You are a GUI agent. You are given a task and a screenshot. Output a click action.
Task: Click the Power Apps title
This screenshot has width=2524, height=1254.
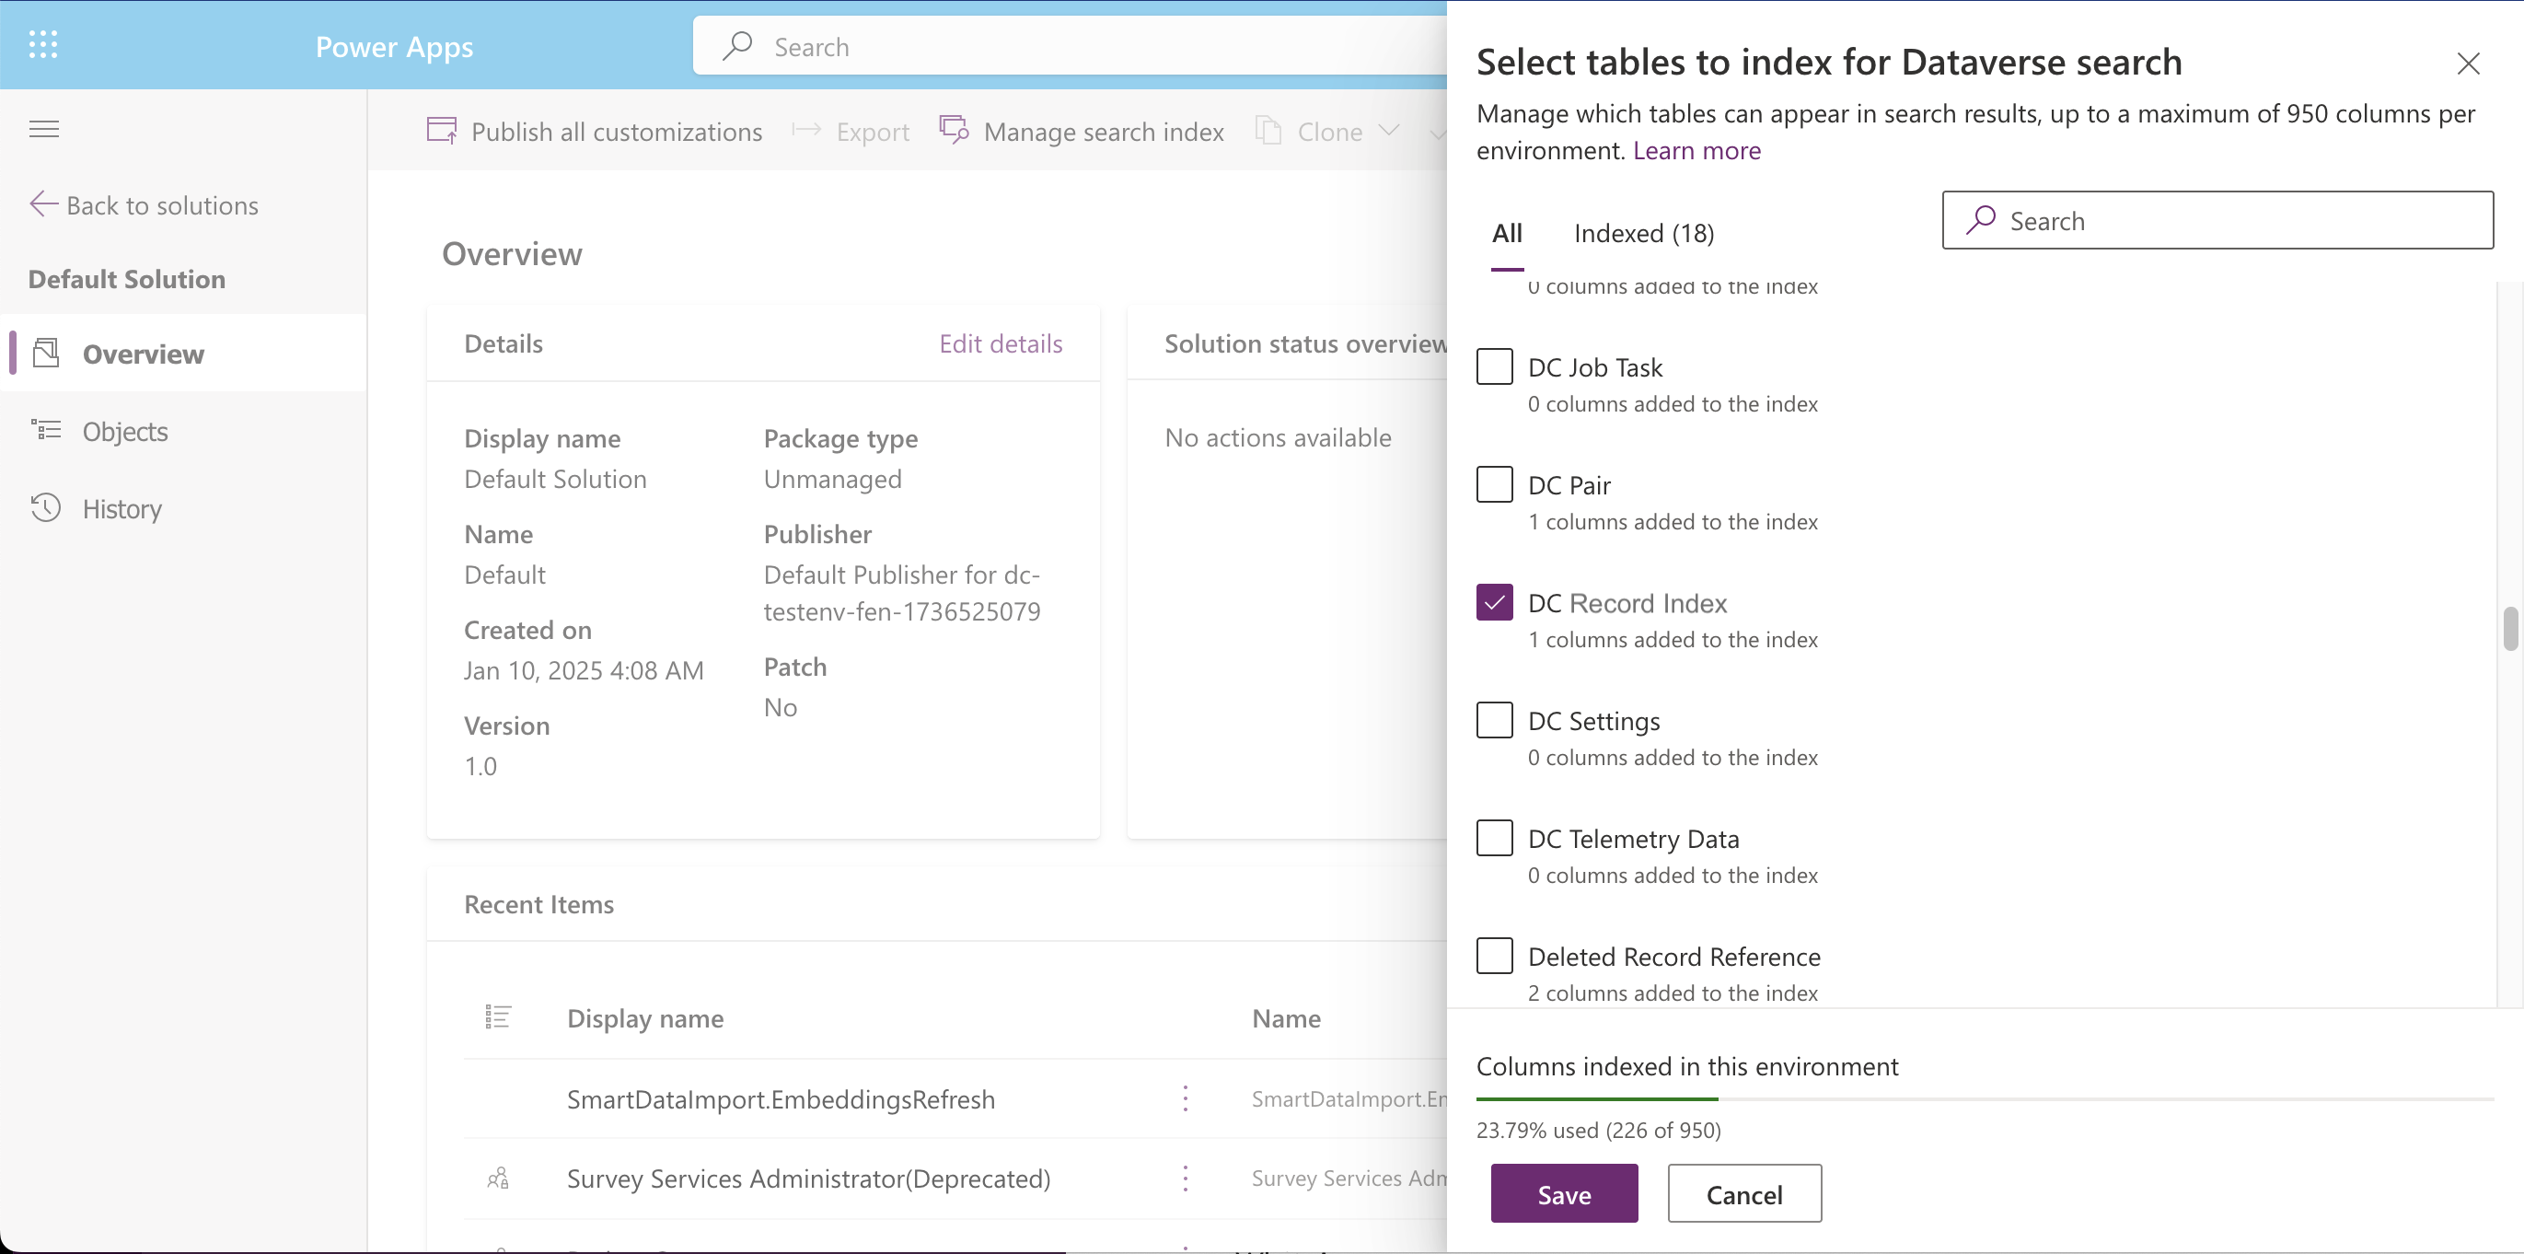(394, 46)
